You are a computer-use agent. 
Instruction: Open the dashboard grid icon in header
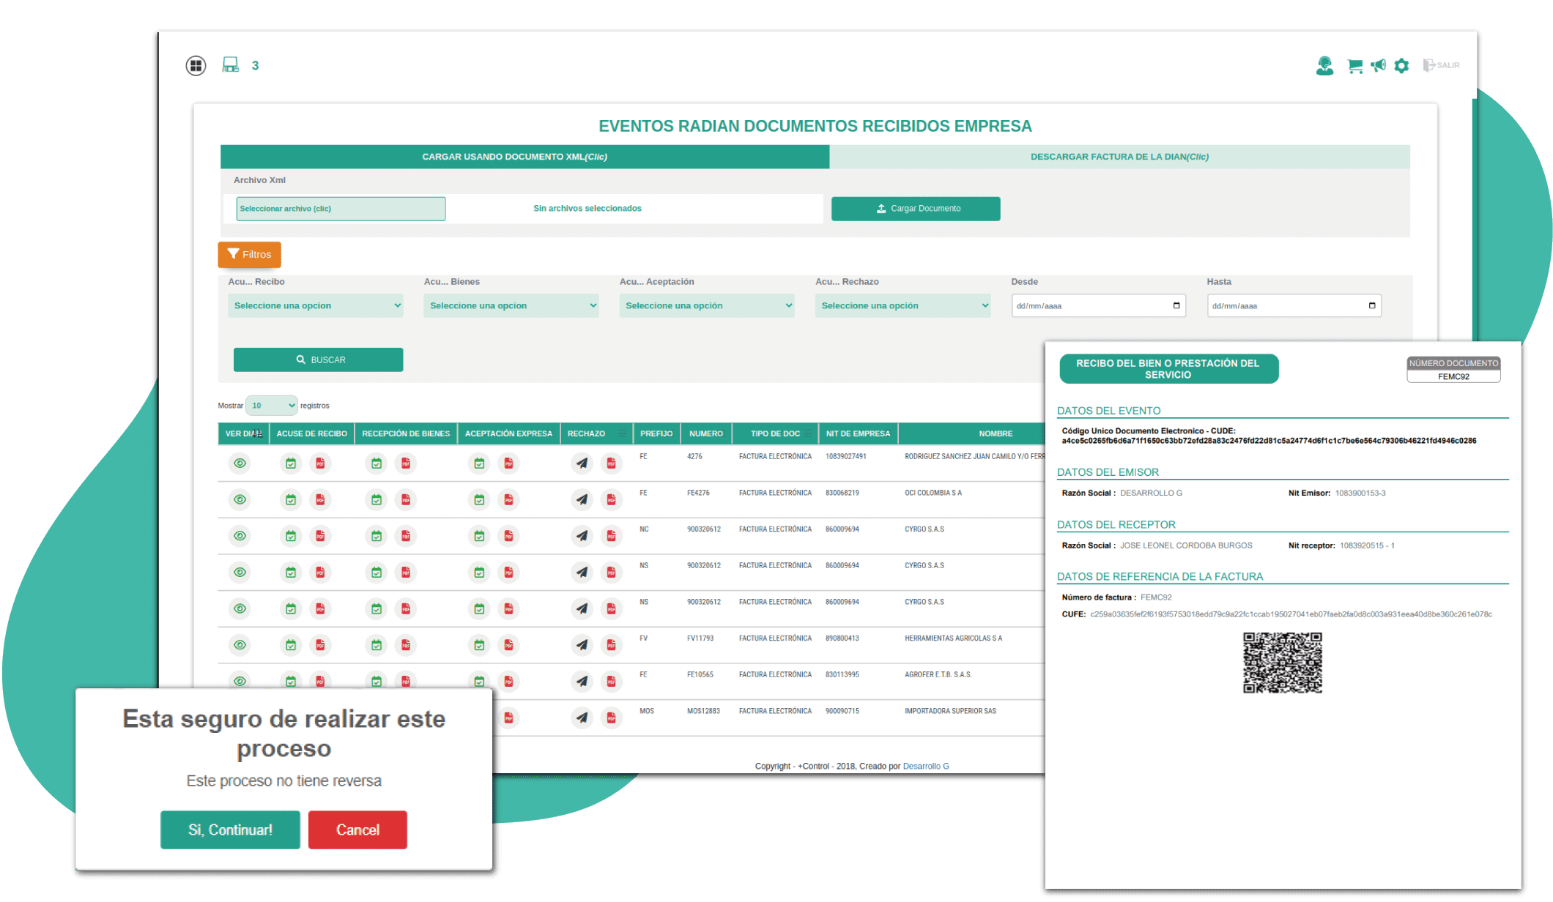click(196, 66)
